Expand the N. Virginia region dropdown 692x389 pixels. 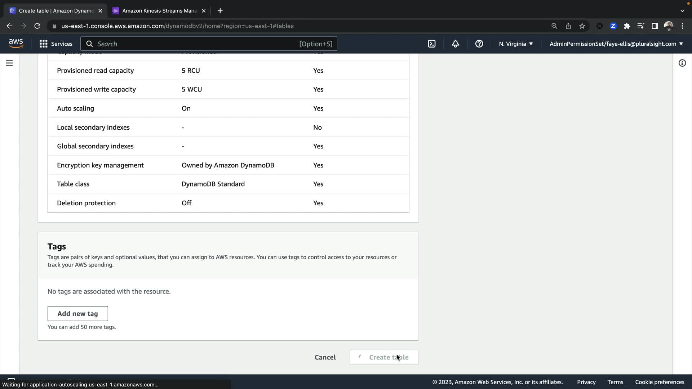coord(516,44)
